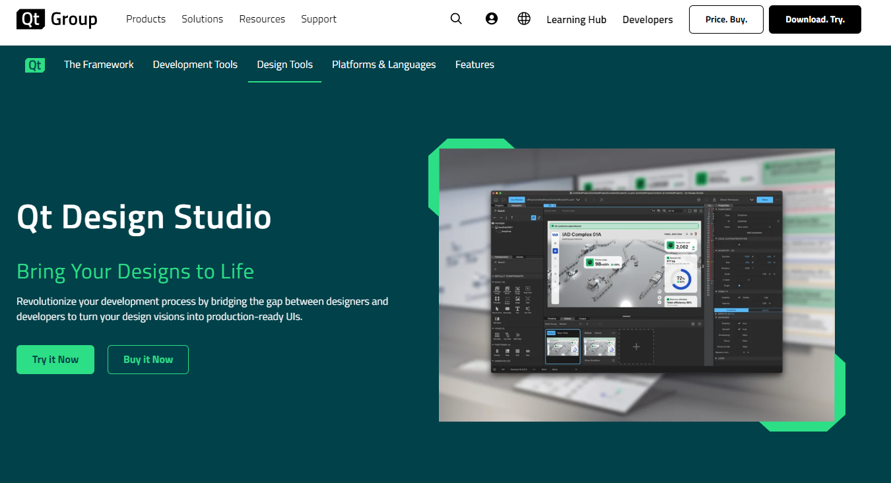891x483 pixels.
Task: Go to Learning Hub
Action: pos(576,20)
